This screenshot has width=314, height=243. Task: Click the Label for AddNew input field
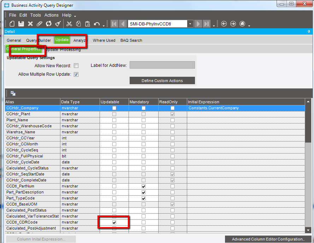162,65
